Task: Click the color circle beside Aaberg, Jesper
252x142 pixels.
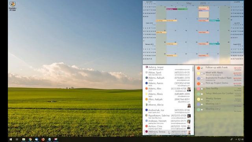Action: [x=146, y=67]
